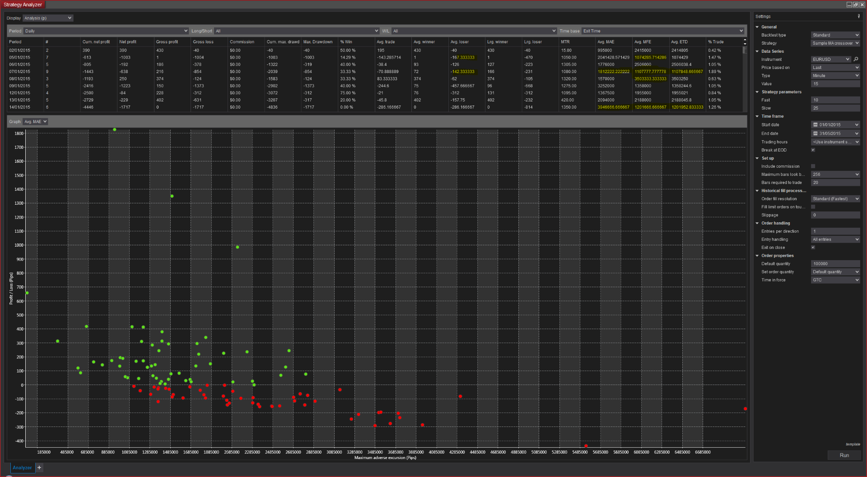The width and height of the screenshot is (867, 477).
Task: Click the Run button
Action: point(844,455)
